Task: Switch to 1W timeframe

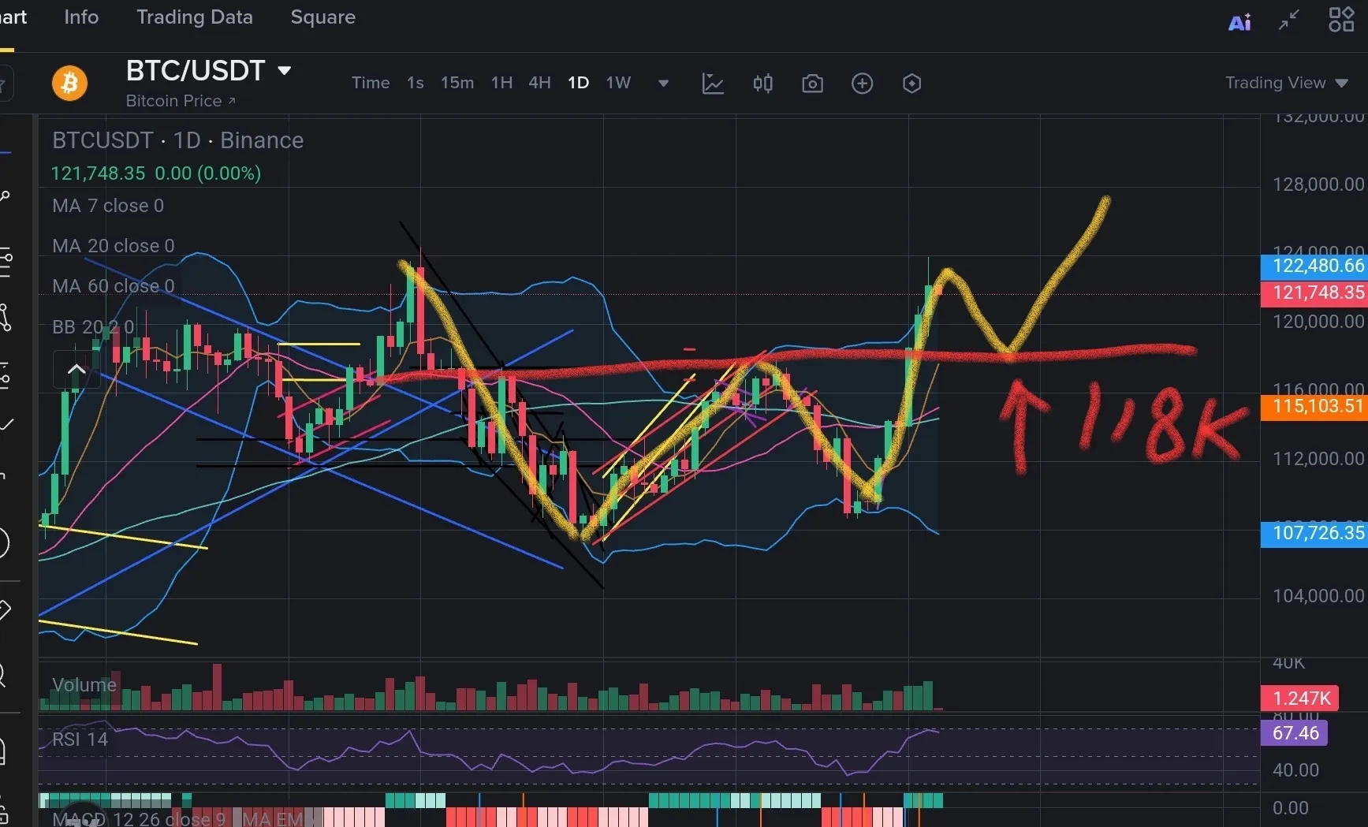Action: pyautogui.click(x=618, y=83)
